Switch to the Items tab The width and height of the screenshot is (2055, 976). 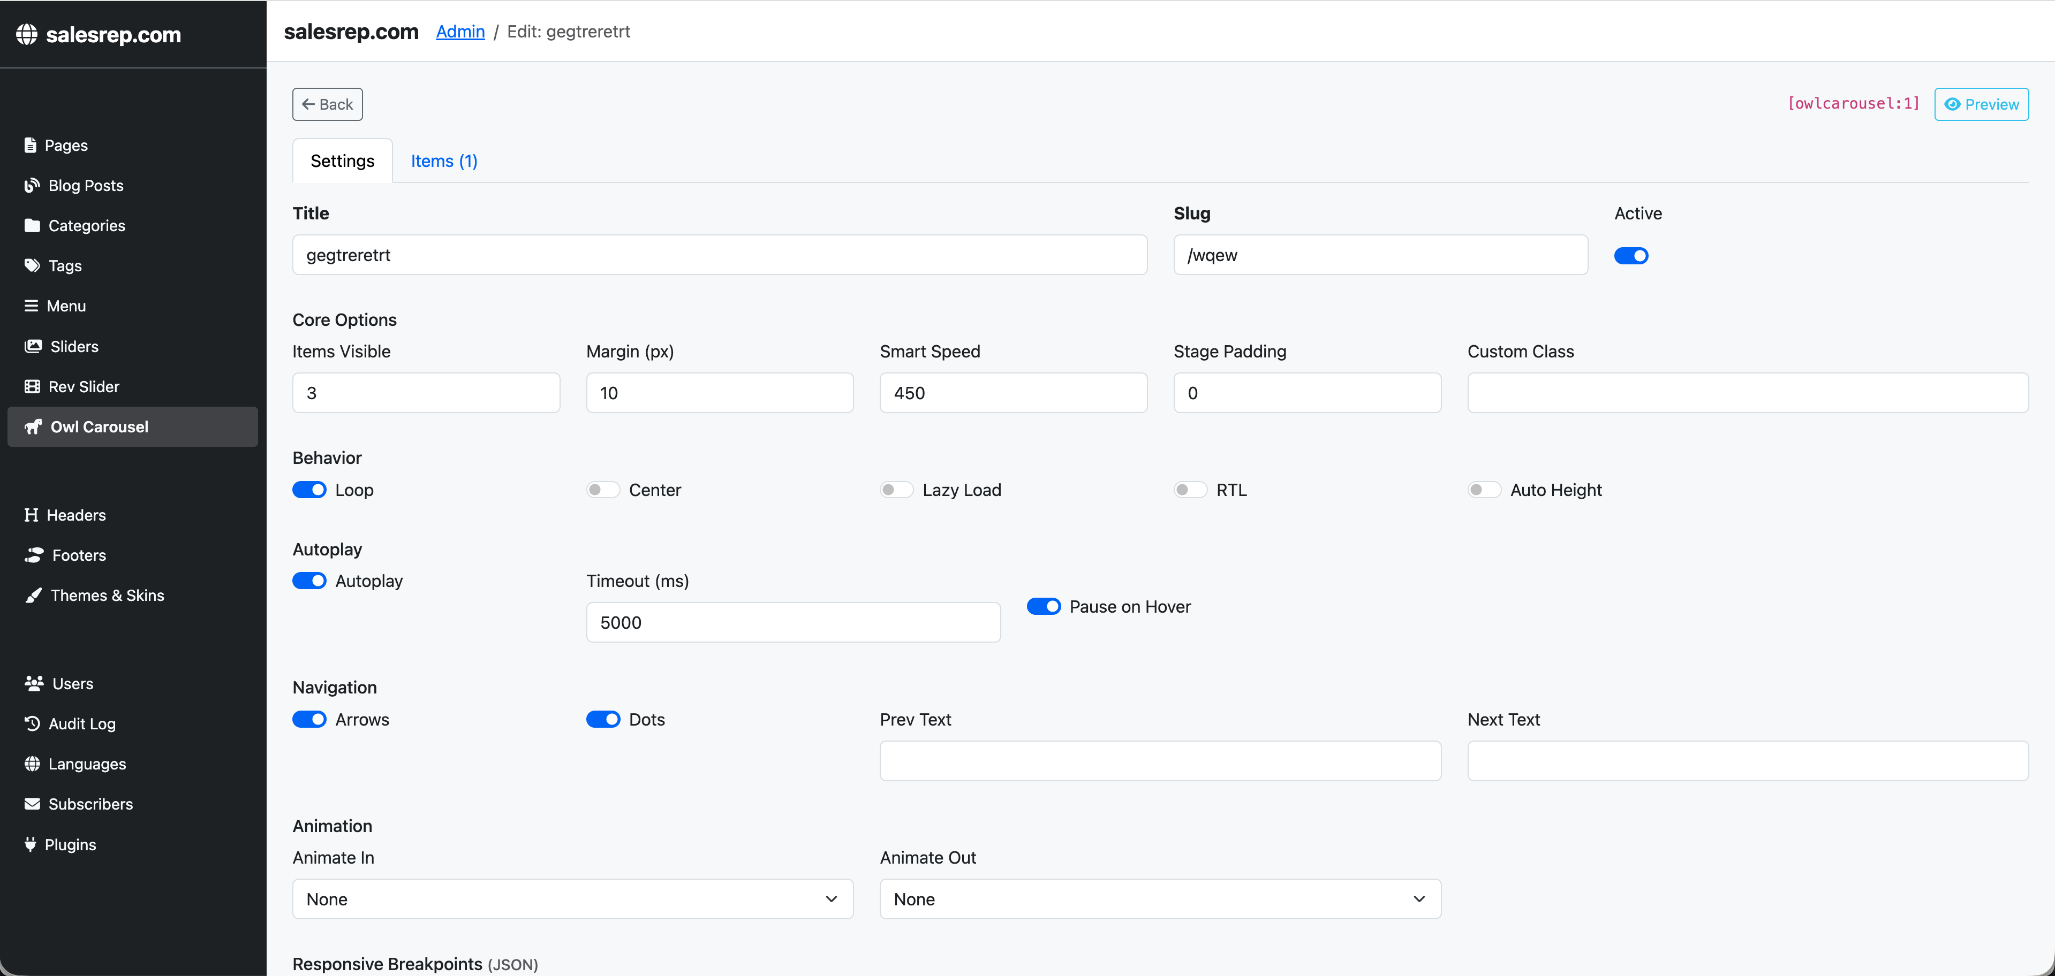click(x=443, y=161)
